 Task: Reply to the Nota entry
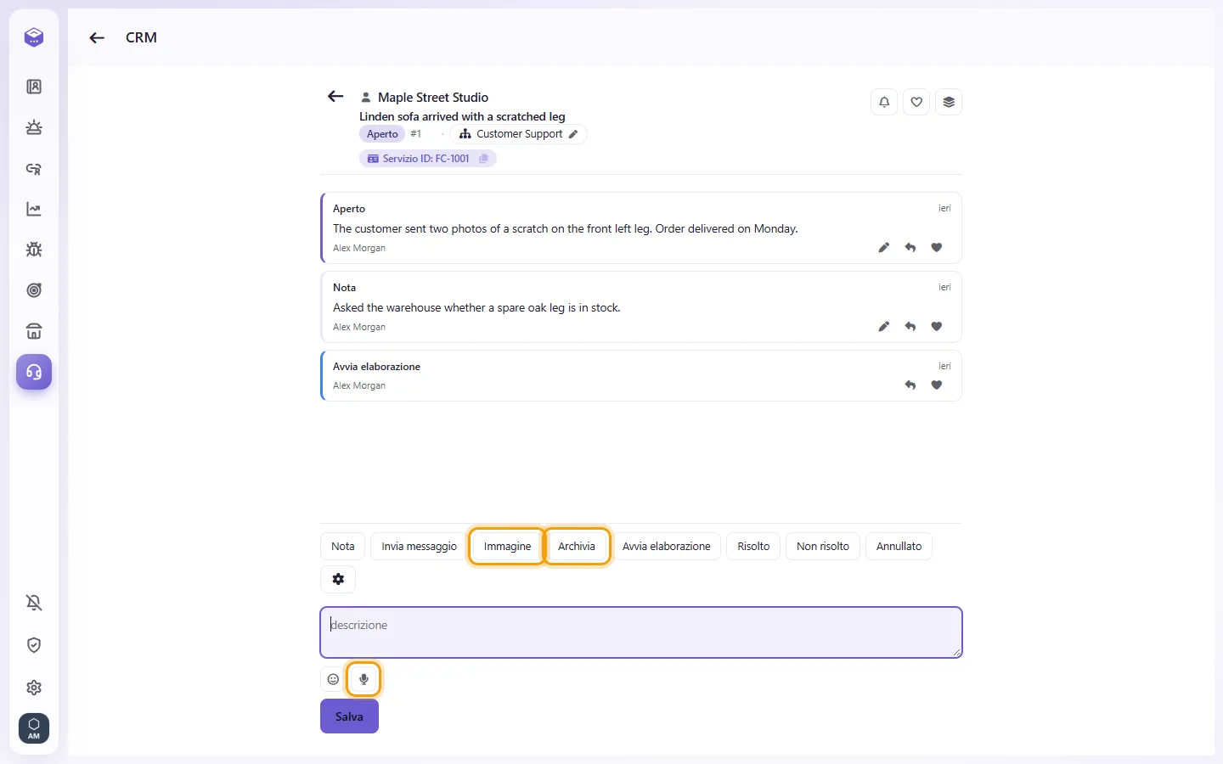coord(910,327)
